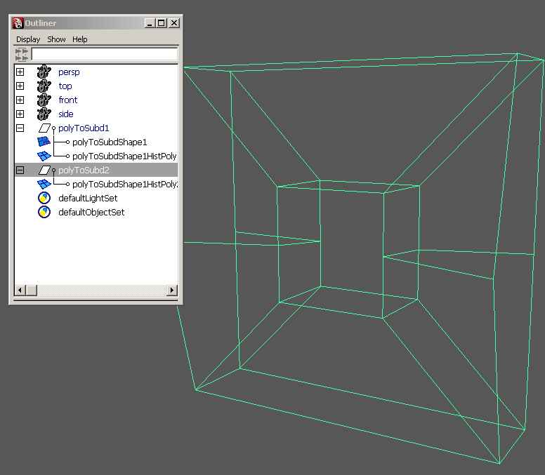Select polyToSubdShape1 node
Viewport: 545px width, 475px height.
pyautogui.click(x=110, y=142)
